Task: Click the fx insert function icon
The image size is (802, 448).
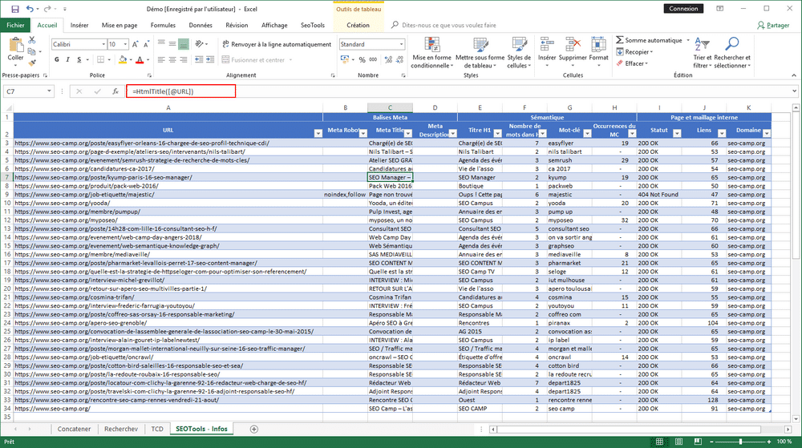Action: click(115, 91)
